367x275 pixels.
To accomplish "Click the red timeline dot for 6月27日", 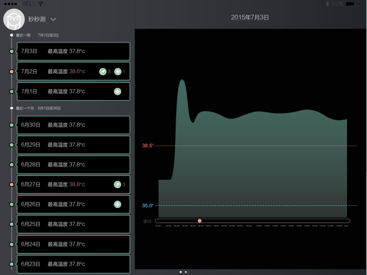I will (11, 185).
